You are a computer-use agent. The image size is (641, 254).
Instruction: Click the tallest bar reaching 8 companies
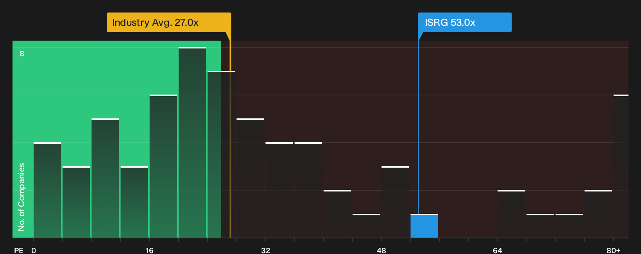pos(192,142)
